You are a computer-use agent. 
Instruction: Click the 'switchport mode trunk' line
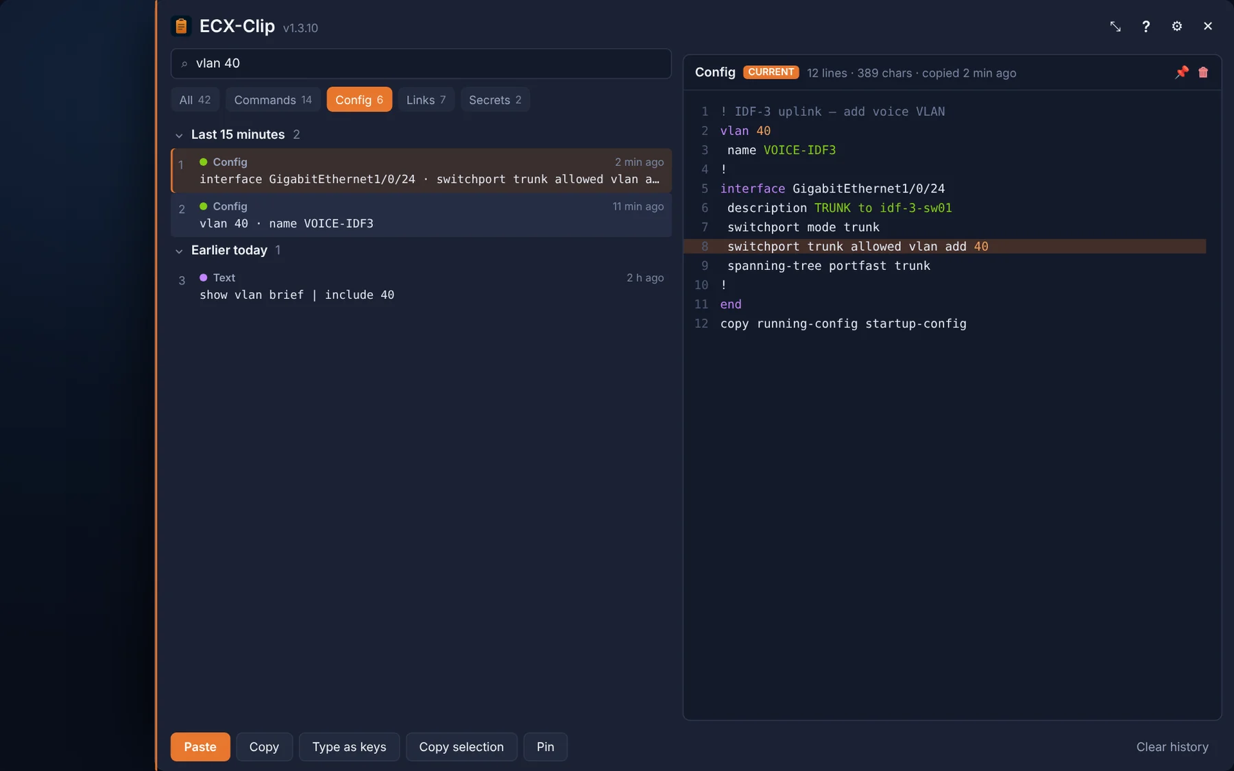[803, 227]
